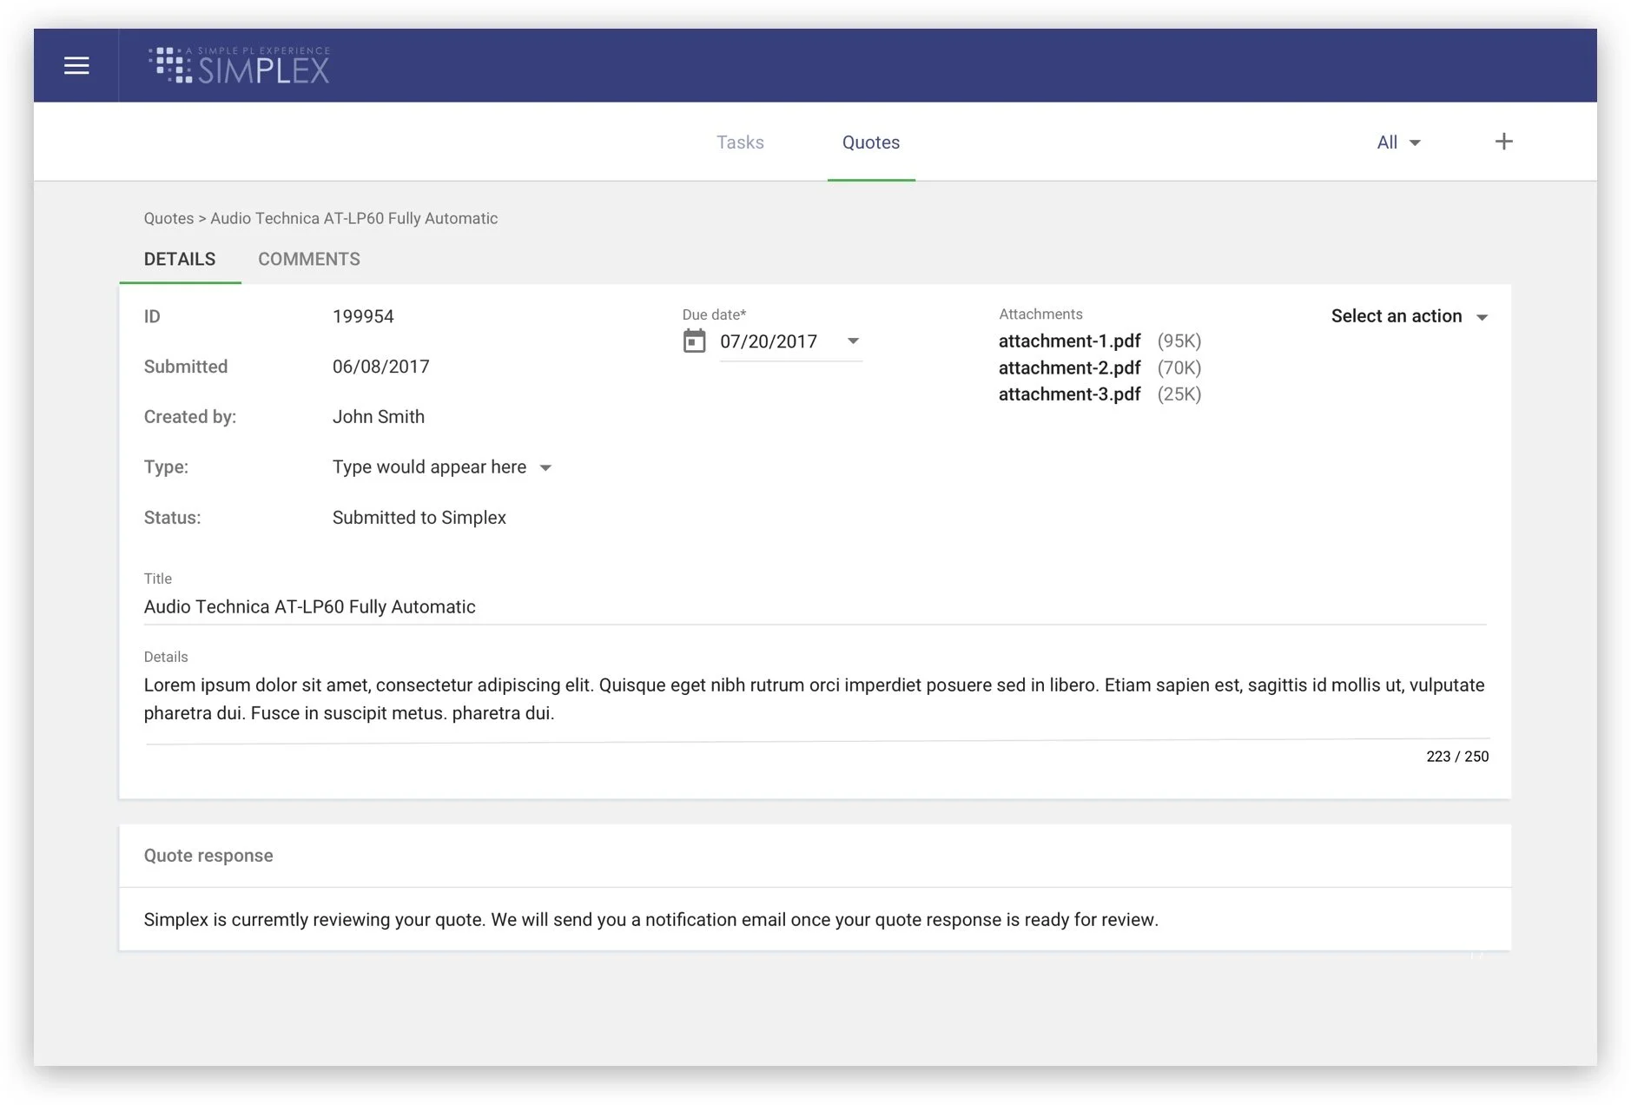Click the breadcrumb title Audio Technica AT-LP60 Fully Automatic
The height and width of the screenshot is (1105, 1631).
pos(353,219)
